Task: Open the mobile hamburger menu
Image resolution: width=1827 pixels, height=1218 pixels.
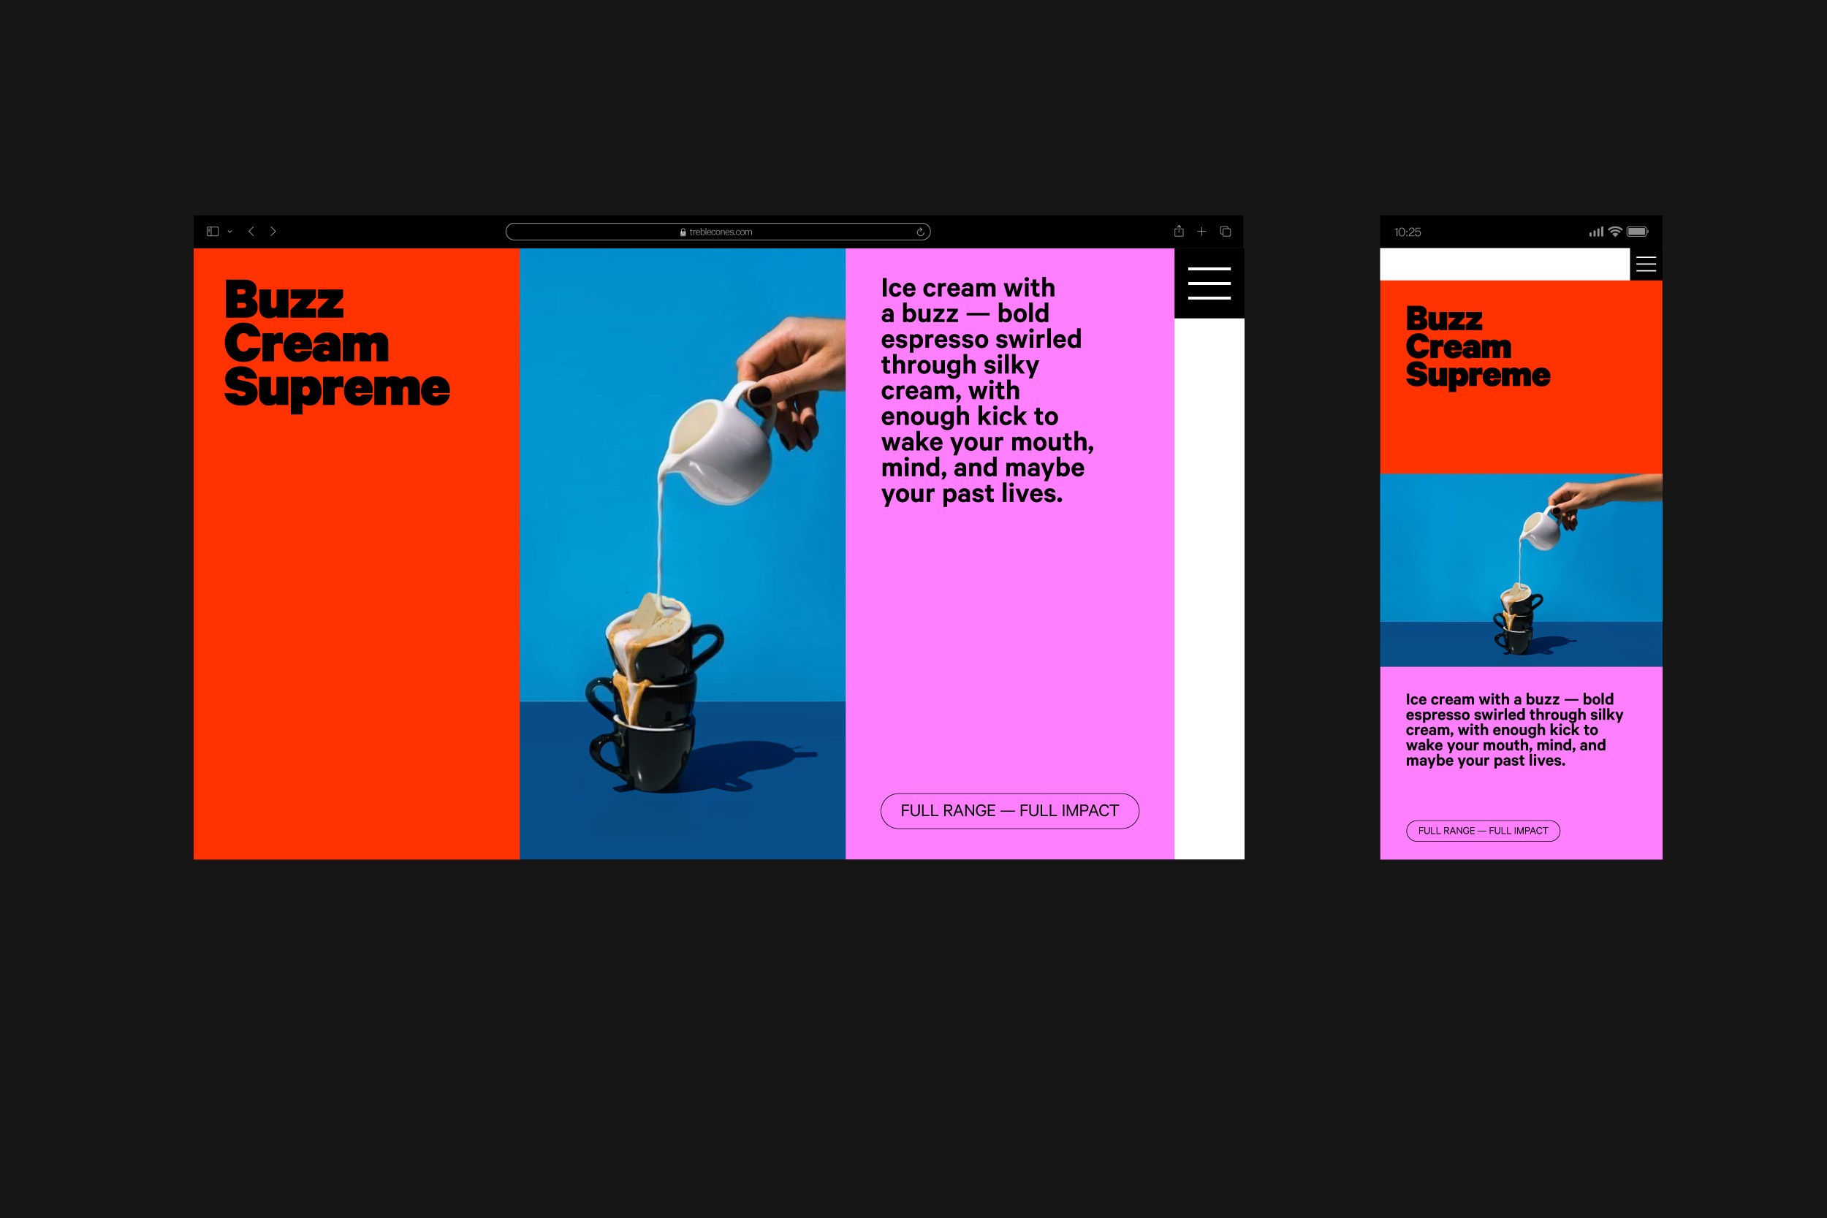Action: click(1645, 265)
